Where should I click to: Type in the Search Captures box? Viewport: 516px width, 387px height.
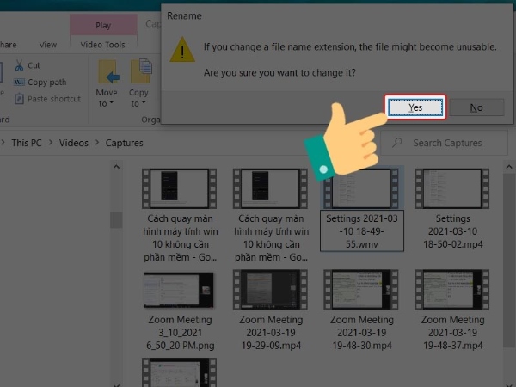(x=451, y=143)
